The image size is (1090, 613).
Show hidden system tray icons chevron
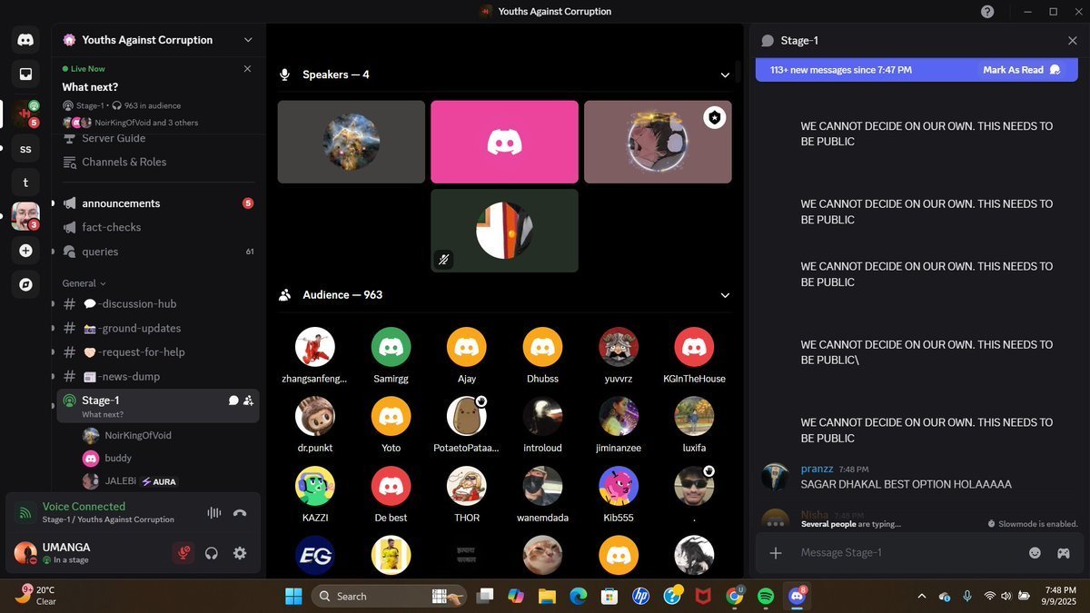pyautogui.click(x=922, y=597)
